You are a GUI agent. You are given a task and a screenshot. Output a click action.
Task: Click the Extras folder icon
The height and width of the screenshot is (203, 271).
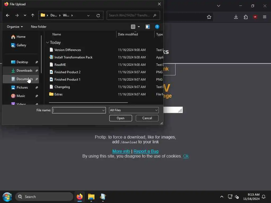click(51, 94)
